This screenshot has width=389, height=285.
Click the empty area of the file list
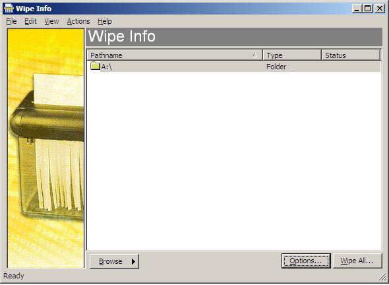(233, 161)
